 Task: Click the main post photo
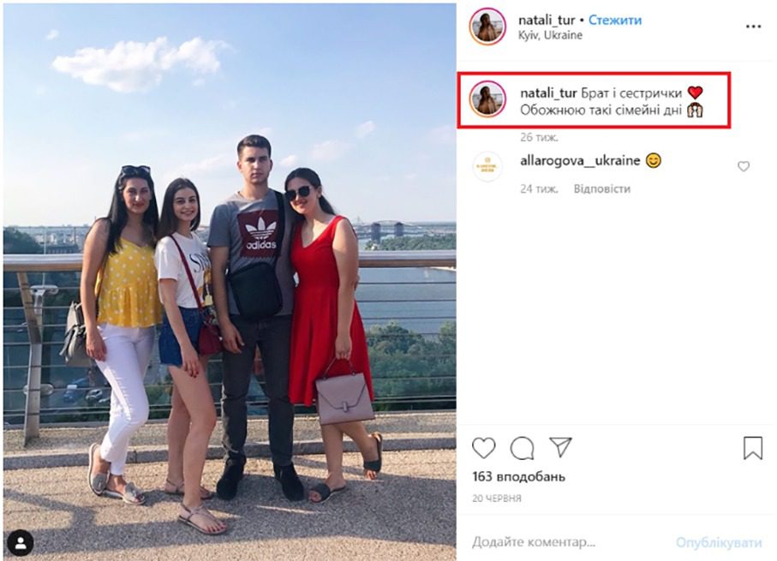click(x=230, y=282)
